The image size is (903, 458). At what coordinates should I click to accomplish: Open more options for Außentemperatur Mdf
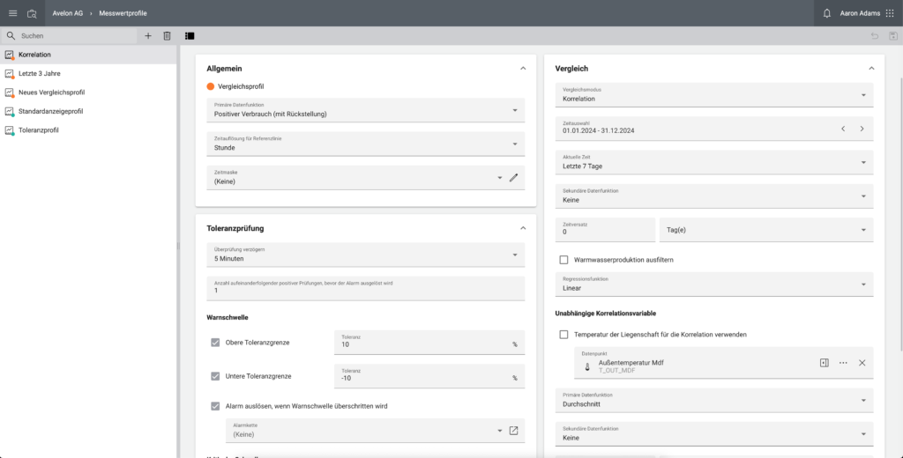tap(843, 363)
